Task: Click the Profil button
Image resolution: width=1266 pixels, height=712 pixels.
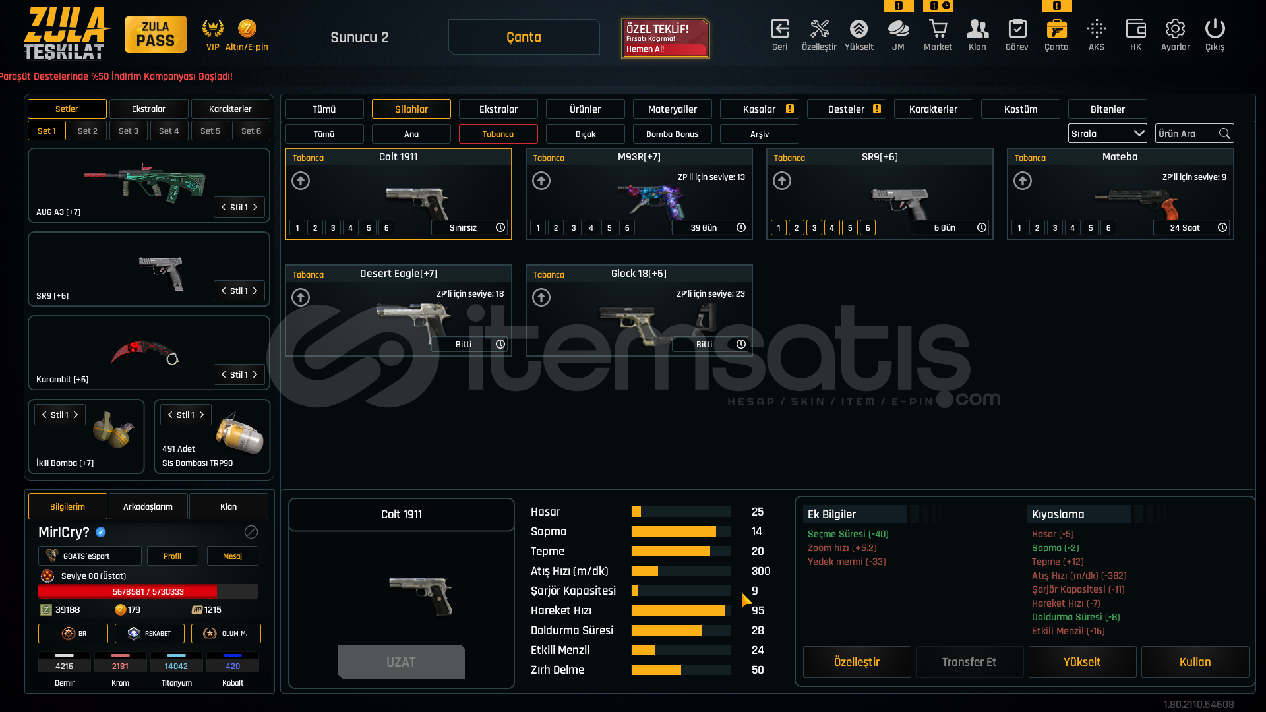Action: [172, 556]
